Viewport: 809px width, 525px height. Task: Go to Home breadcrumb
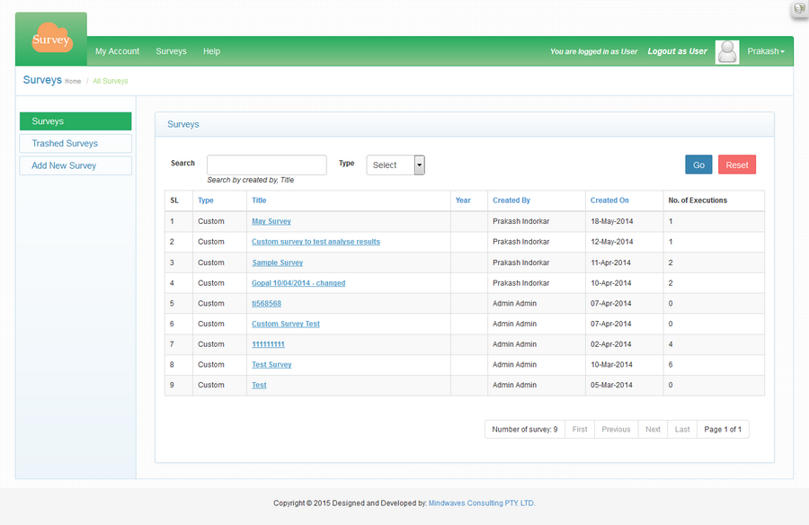coord(73,81)
